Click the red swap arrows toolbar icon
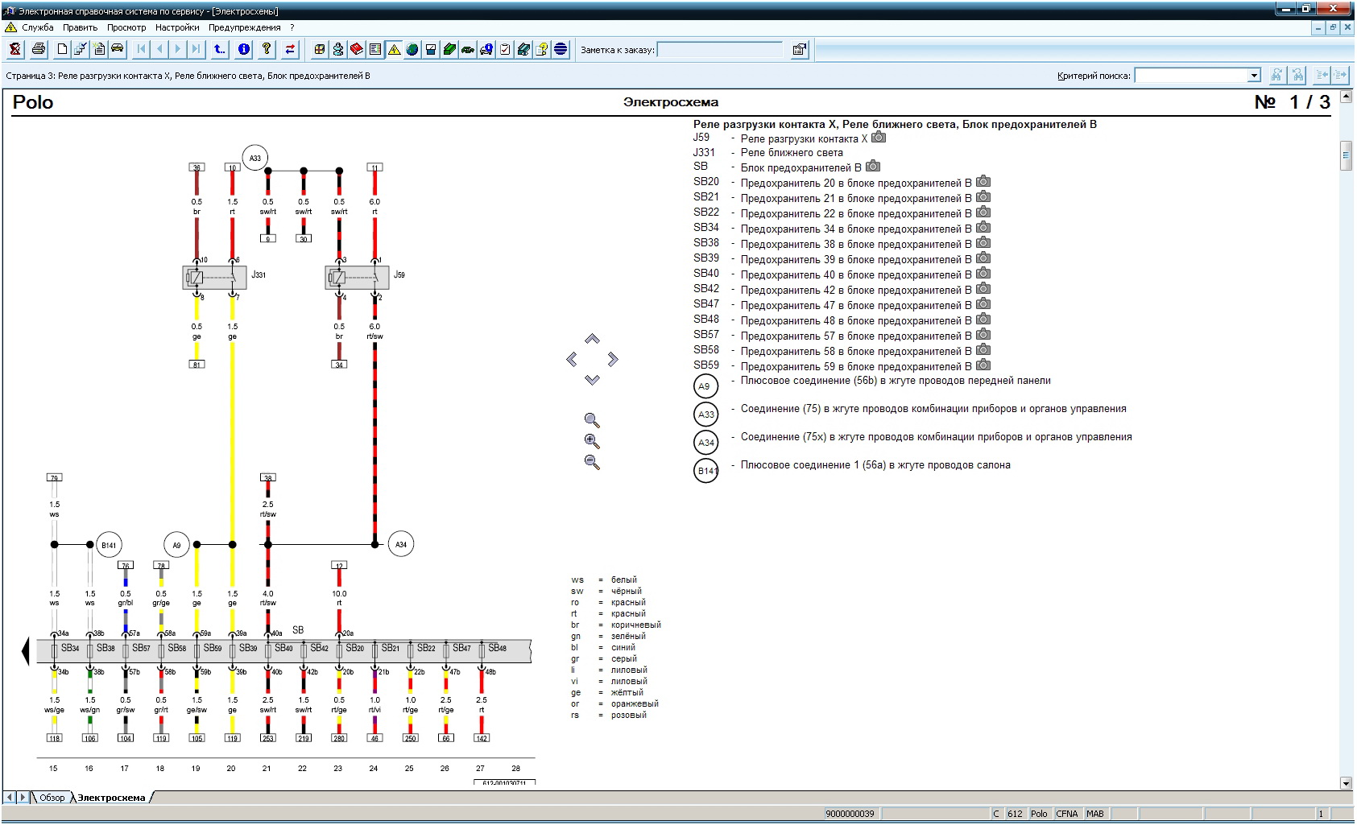1357x825 pixels. click(290, 50)
